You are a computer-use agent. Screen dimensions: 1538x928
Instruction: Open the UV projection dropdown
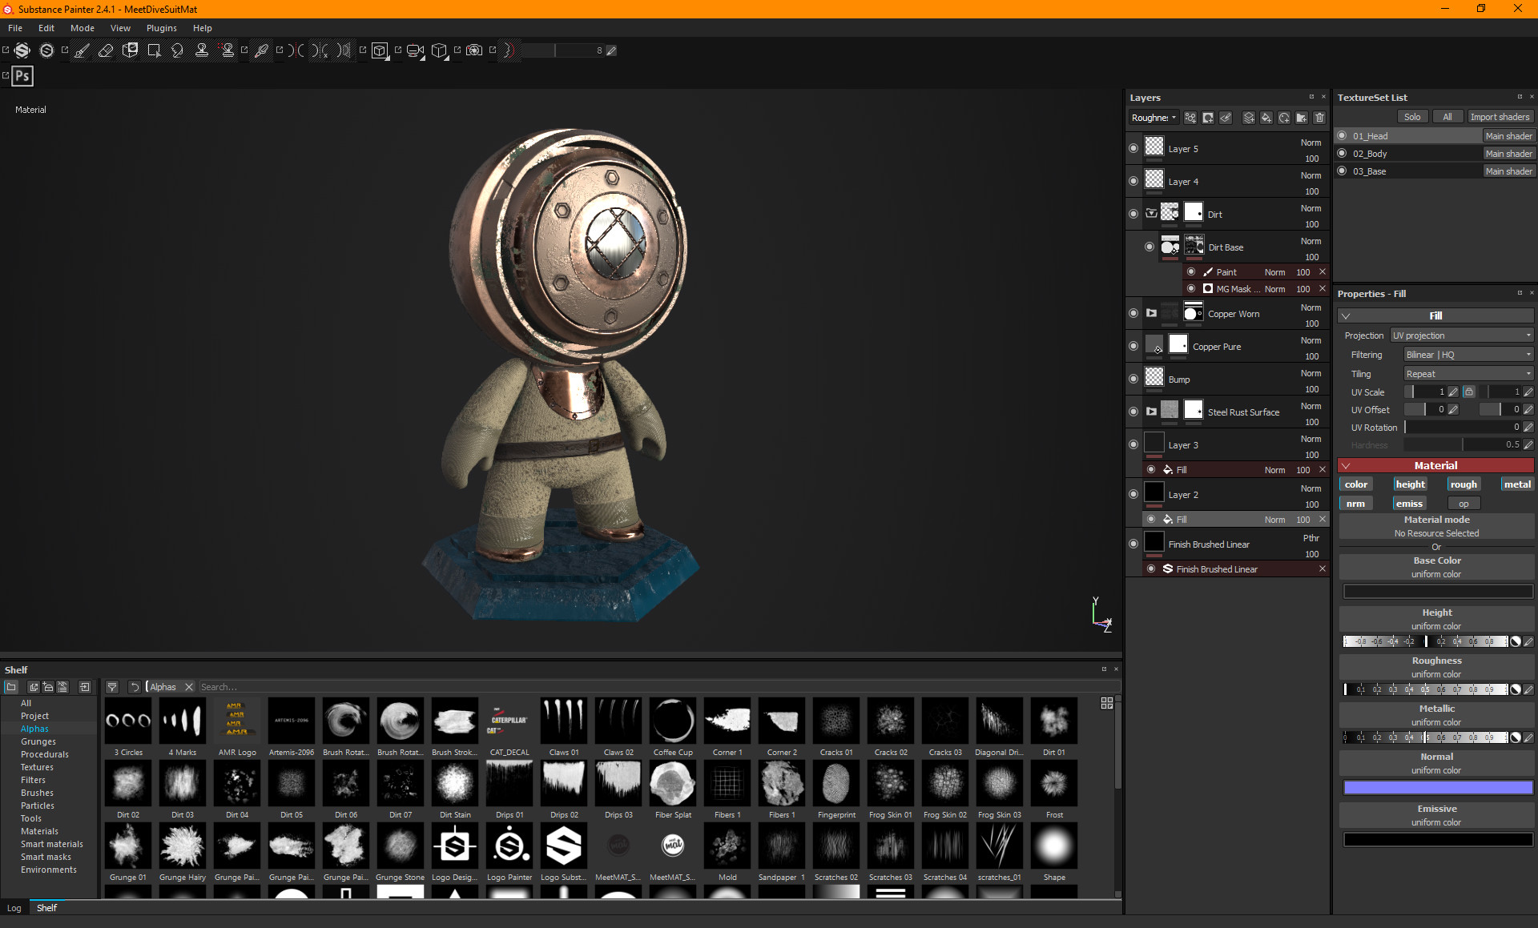1462,335
